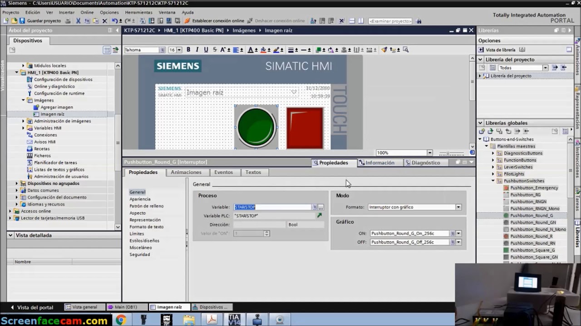The image size is (581, 326).
Task: Click the zoom selection magnifier icon
Action: pyautogui.click(x=405, y=50)
